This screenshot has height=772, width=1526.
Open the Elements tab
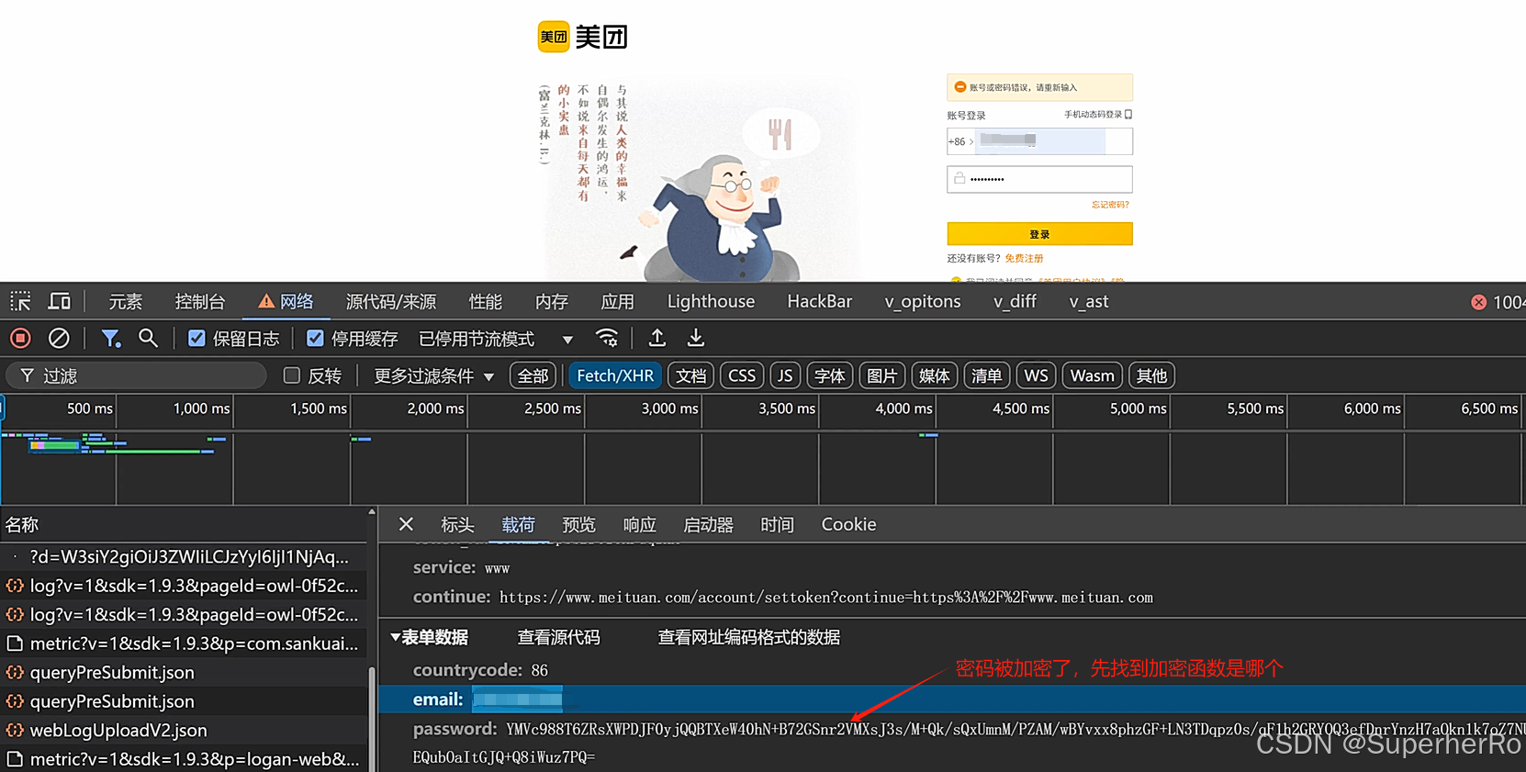coord(126,301)
